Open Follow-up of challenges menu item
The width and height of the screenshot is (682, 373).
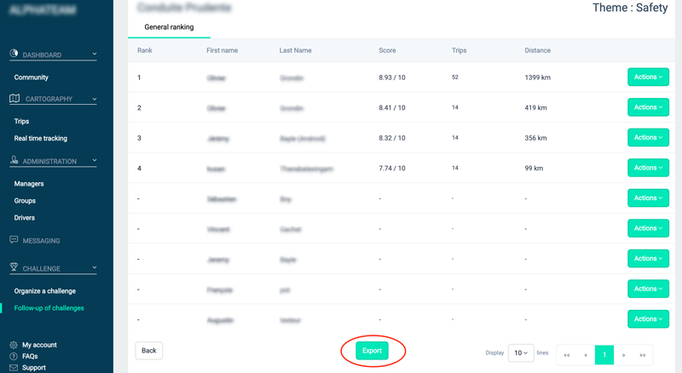tap(49, 308)
